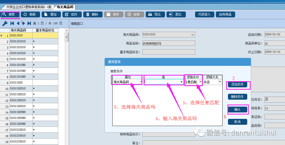The width and height of the screenshot is (285, 145).
Task: Select row 9 with code 01011020
Action: point(29,83)
